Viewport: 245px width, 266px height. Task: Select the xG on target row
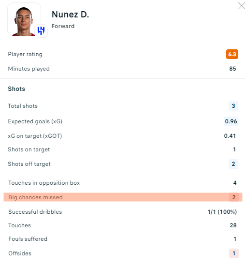[x=122, y=136]
